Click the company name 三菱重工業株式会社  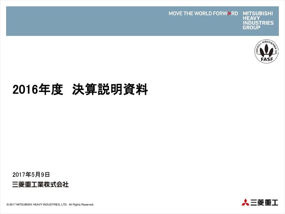(x=40, y=184)
